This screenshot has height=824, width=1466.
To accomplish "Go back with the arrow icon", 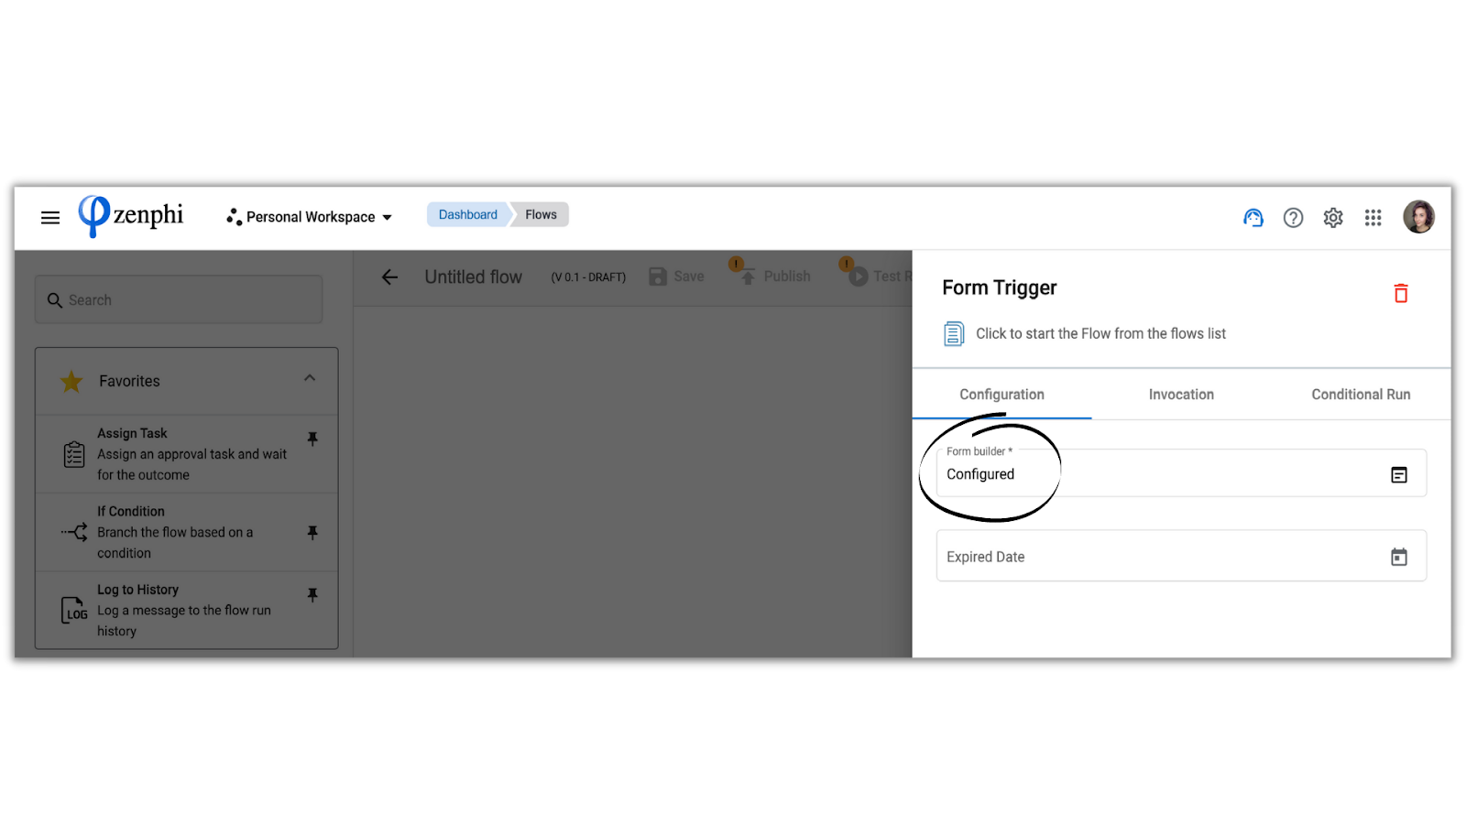I will point(390,276).
